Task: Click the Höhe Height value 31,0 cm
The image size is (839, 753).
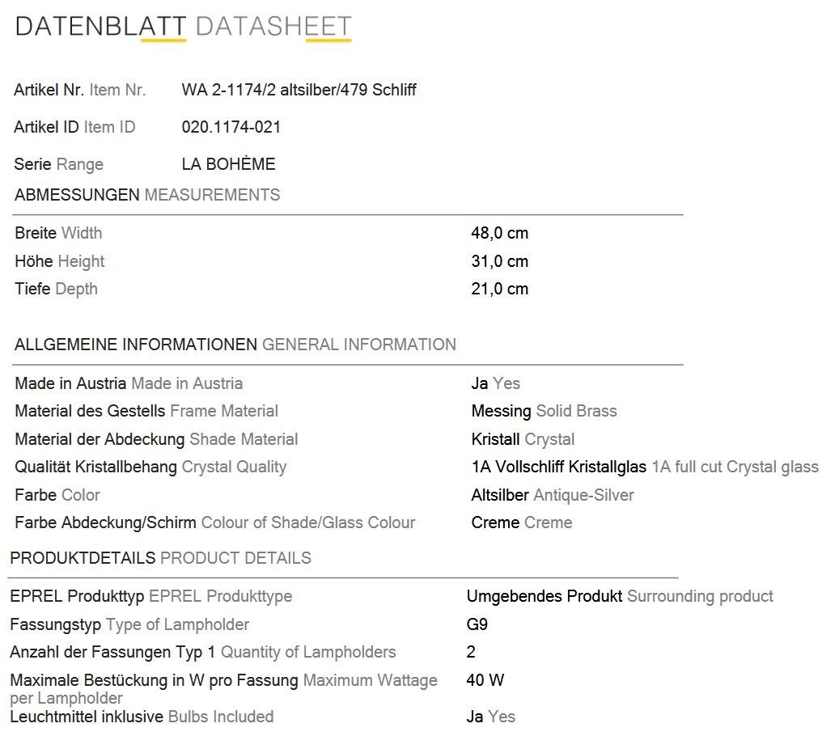Action: pyautogui.click(x=500, y=261)
